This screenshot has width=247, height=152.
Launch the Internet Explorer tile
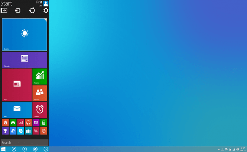(x=13, y=131)
